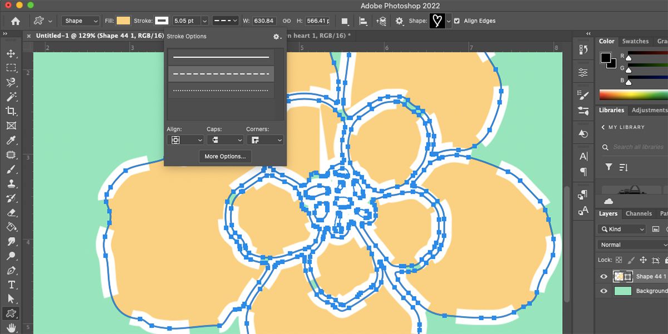Hide the Background layer
Image resolution: width=668 pixels, height=334 pixels.
click(604, 291)
